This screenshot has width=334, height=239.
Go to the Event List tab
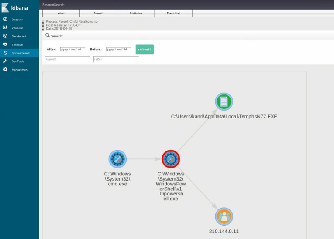point(173,13)
